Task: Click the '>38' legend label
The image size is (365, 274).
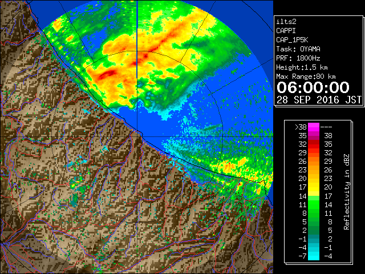Action: [x=301, y=127]
